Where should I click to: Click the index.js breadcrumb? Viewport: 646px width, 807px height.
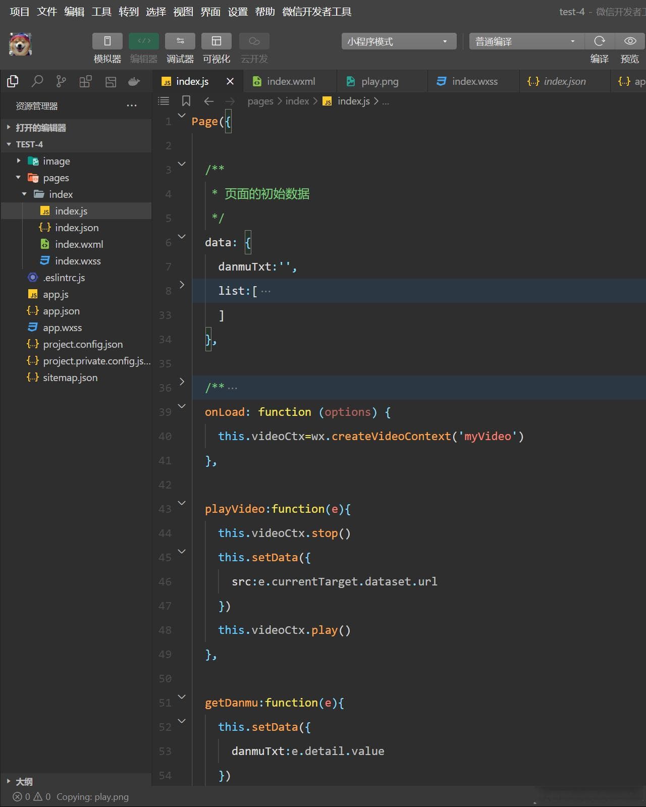[x=354, y=101]
